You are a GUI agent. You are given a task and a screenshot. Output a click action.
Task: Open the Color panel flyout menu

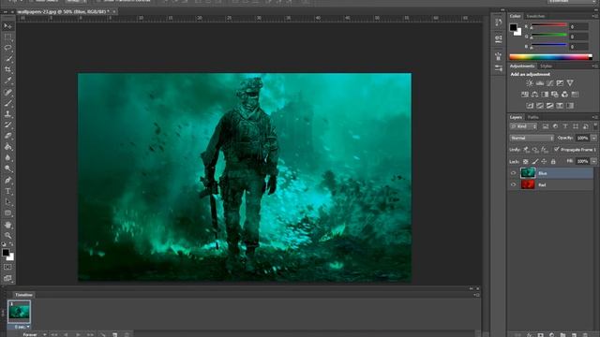594,16
